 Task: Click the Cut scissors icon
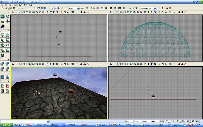pos(91,8)
